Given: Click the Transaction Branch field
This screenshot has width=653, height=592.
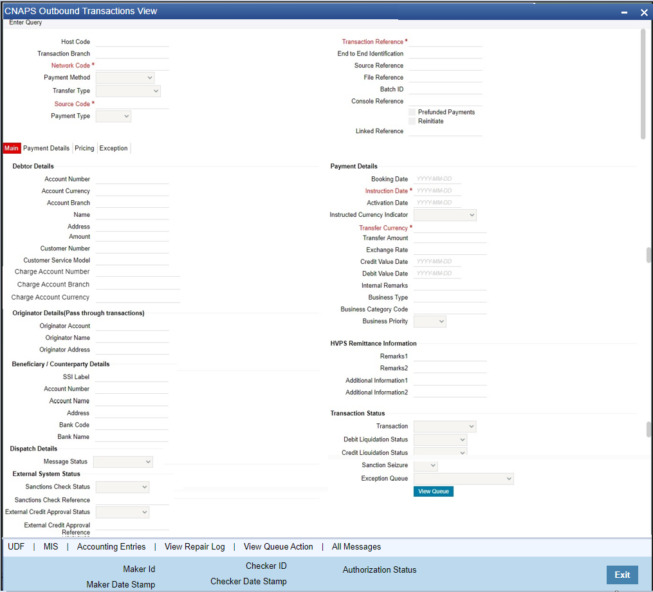Looking at the screenshot, I should coord(132,54).
